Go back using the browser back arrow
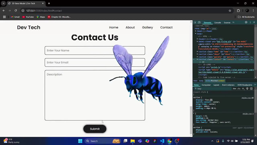The image size is (257, 145). tap(4, 11)
